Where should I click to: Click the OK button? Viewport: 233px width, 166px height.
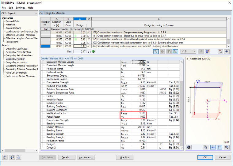[x=205, y=157]
